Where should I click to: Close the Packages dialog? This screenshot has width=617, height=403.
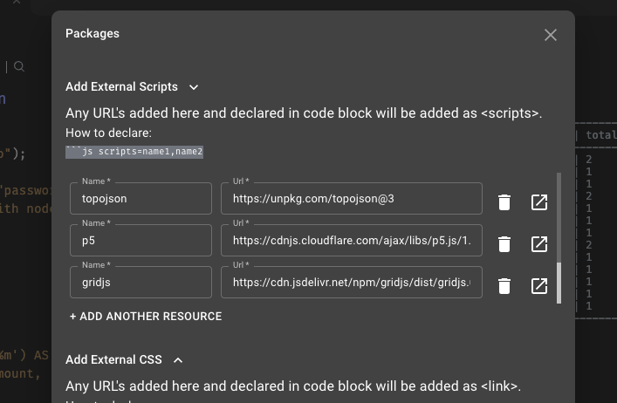(551, 35)
